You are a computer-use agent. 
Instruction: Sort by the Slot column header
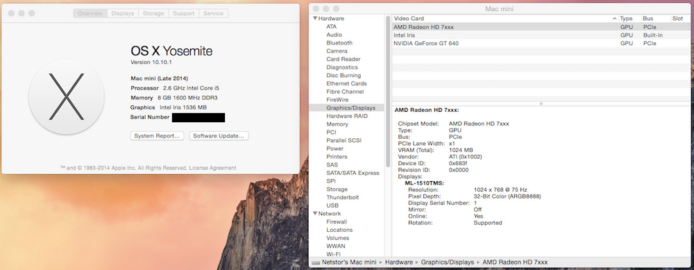tap(680, 19)
